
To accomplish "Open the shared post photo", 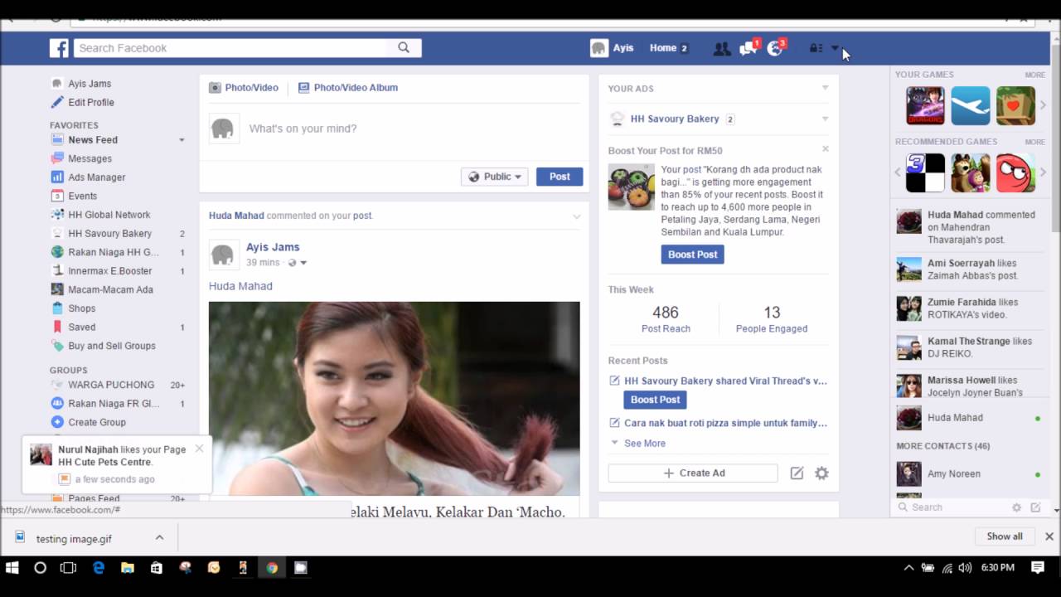I will pyautogui.click(x=394, y=399).
